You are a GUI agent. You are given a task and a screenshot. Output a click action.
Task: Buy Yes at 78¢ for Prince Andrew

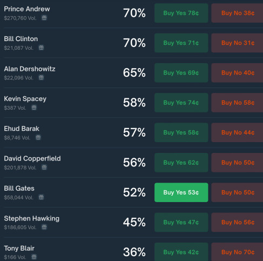coord(181,13)
